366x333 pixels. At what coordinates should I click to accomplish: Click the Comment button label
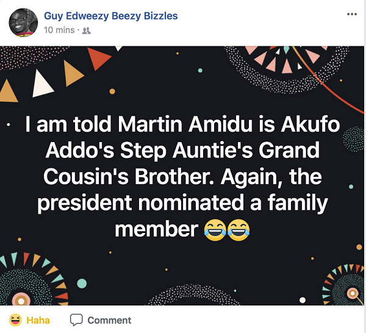pyautogui.click(x=109, y=320)
